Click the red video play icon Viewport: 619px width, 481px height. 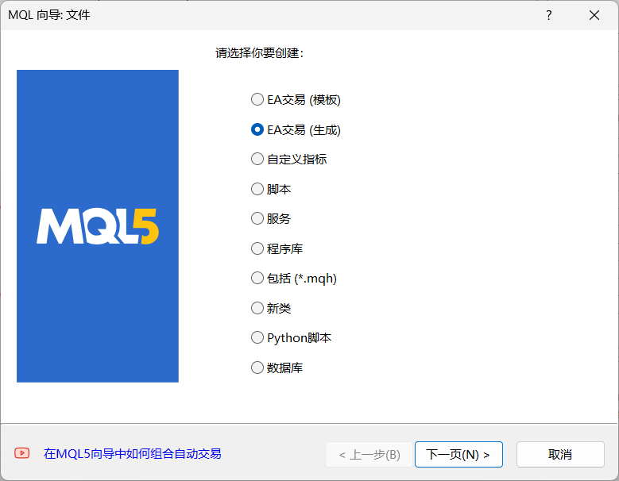pyautogui.click(x=22, y=453)
